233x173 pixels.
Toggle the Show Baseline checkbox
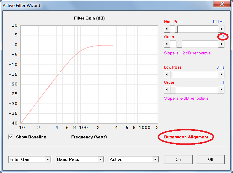(x=11, y=137)
